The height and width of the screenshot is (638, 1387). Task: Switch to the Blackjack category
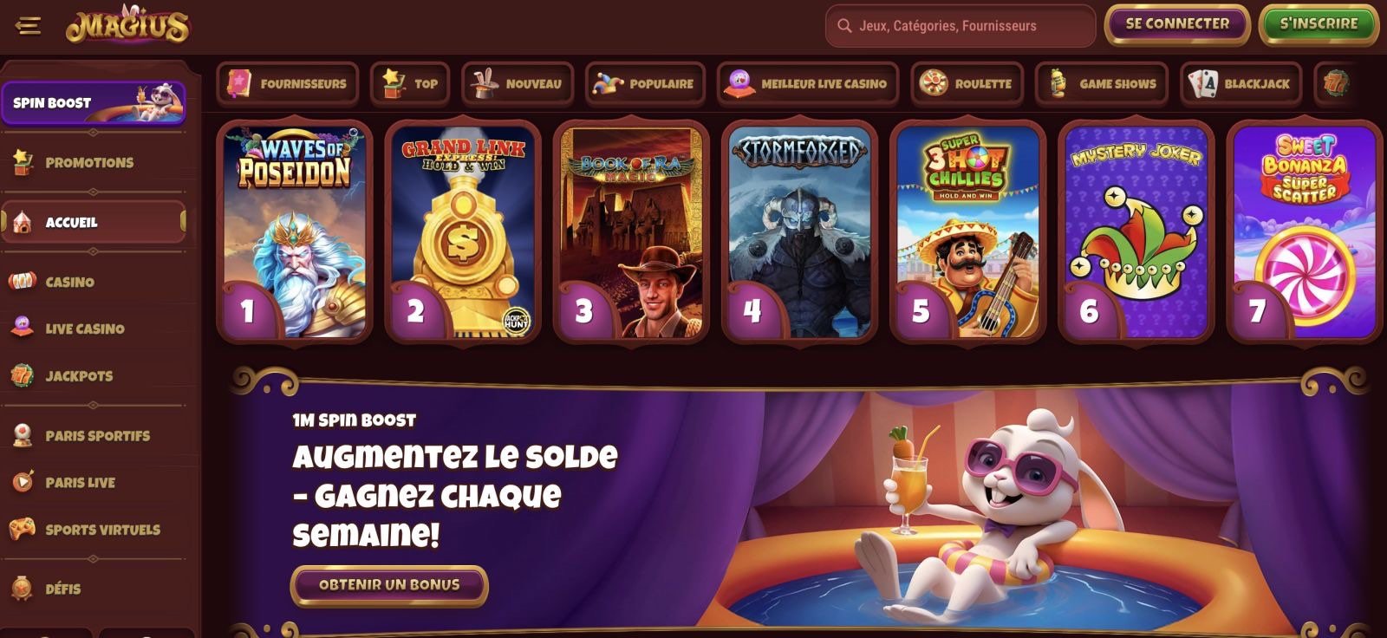click(x=1240, y=84)
